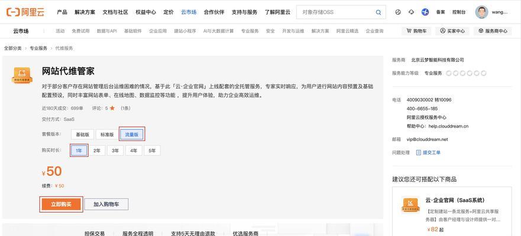Click the 网站代维管家 product title
The image size is (521, 236).
pos(68,71)
